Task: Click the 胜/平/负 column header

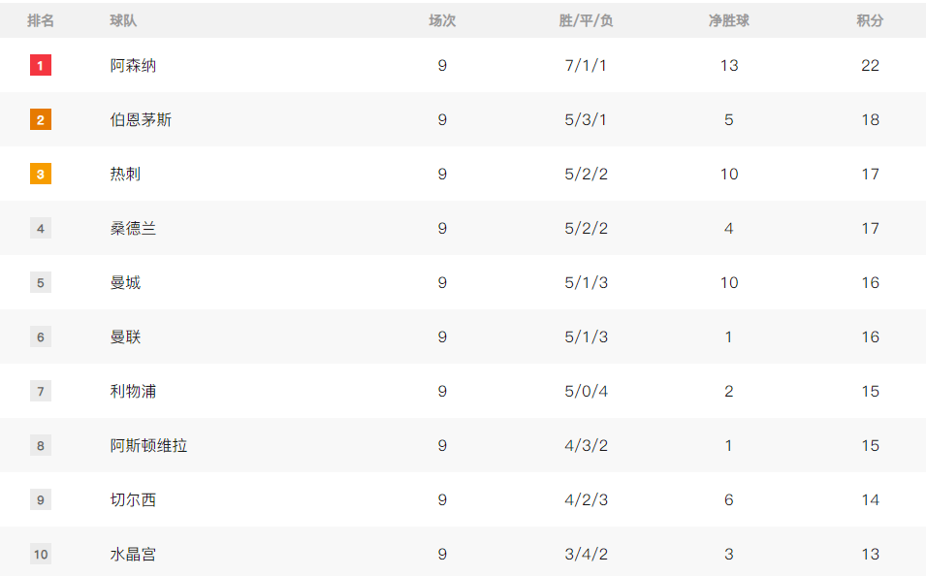Action: point(586,20)
